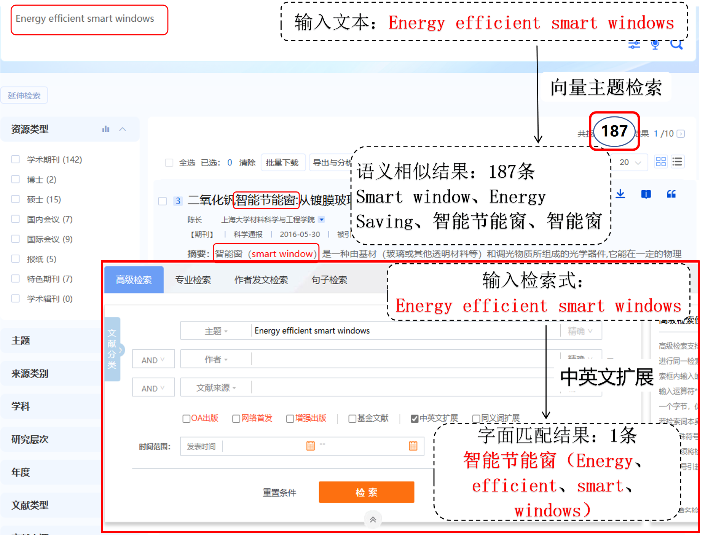Switch to list view layout icon
The height and width of the screenshot is (540, 708).
point(677,162)
